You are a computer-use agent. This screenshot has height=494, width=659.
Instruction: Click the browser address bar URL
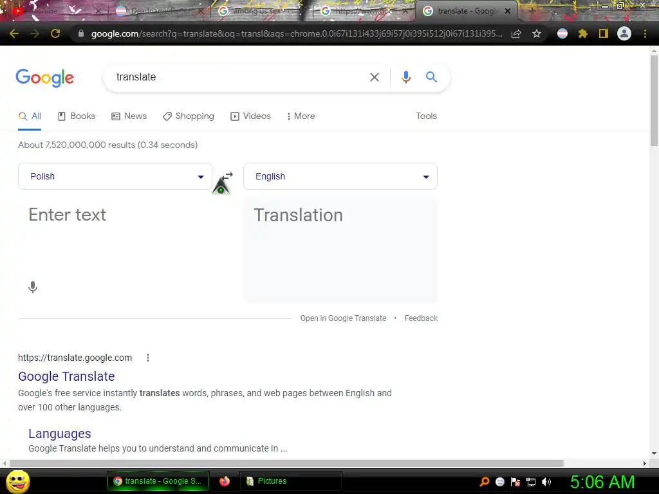[x=296, y=33]
